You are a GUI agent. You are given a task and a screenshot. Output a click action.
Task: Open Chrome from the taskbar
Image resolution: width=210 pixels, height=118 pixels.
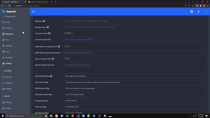click(46, 116)
